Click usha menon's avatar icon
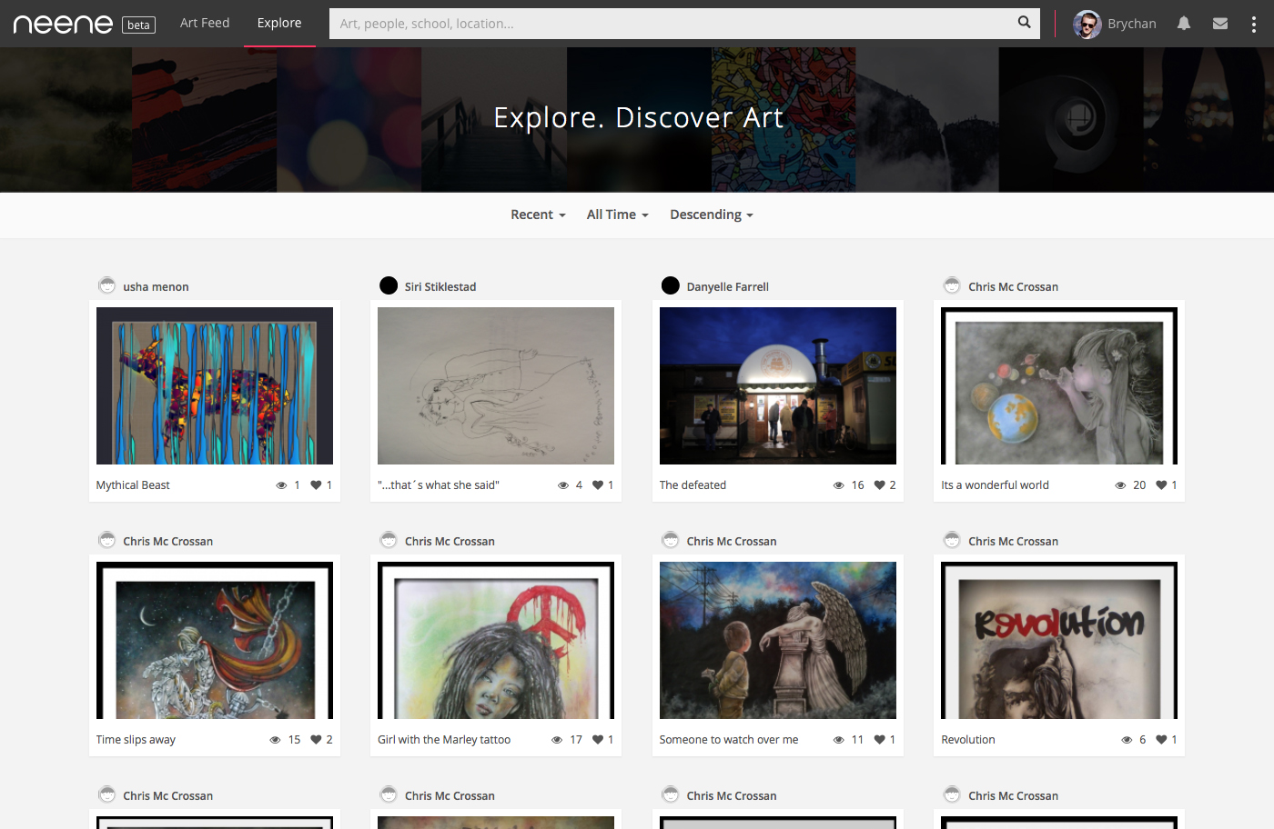The width and height of the screenshot is (1274, 829). coord(106,285)
